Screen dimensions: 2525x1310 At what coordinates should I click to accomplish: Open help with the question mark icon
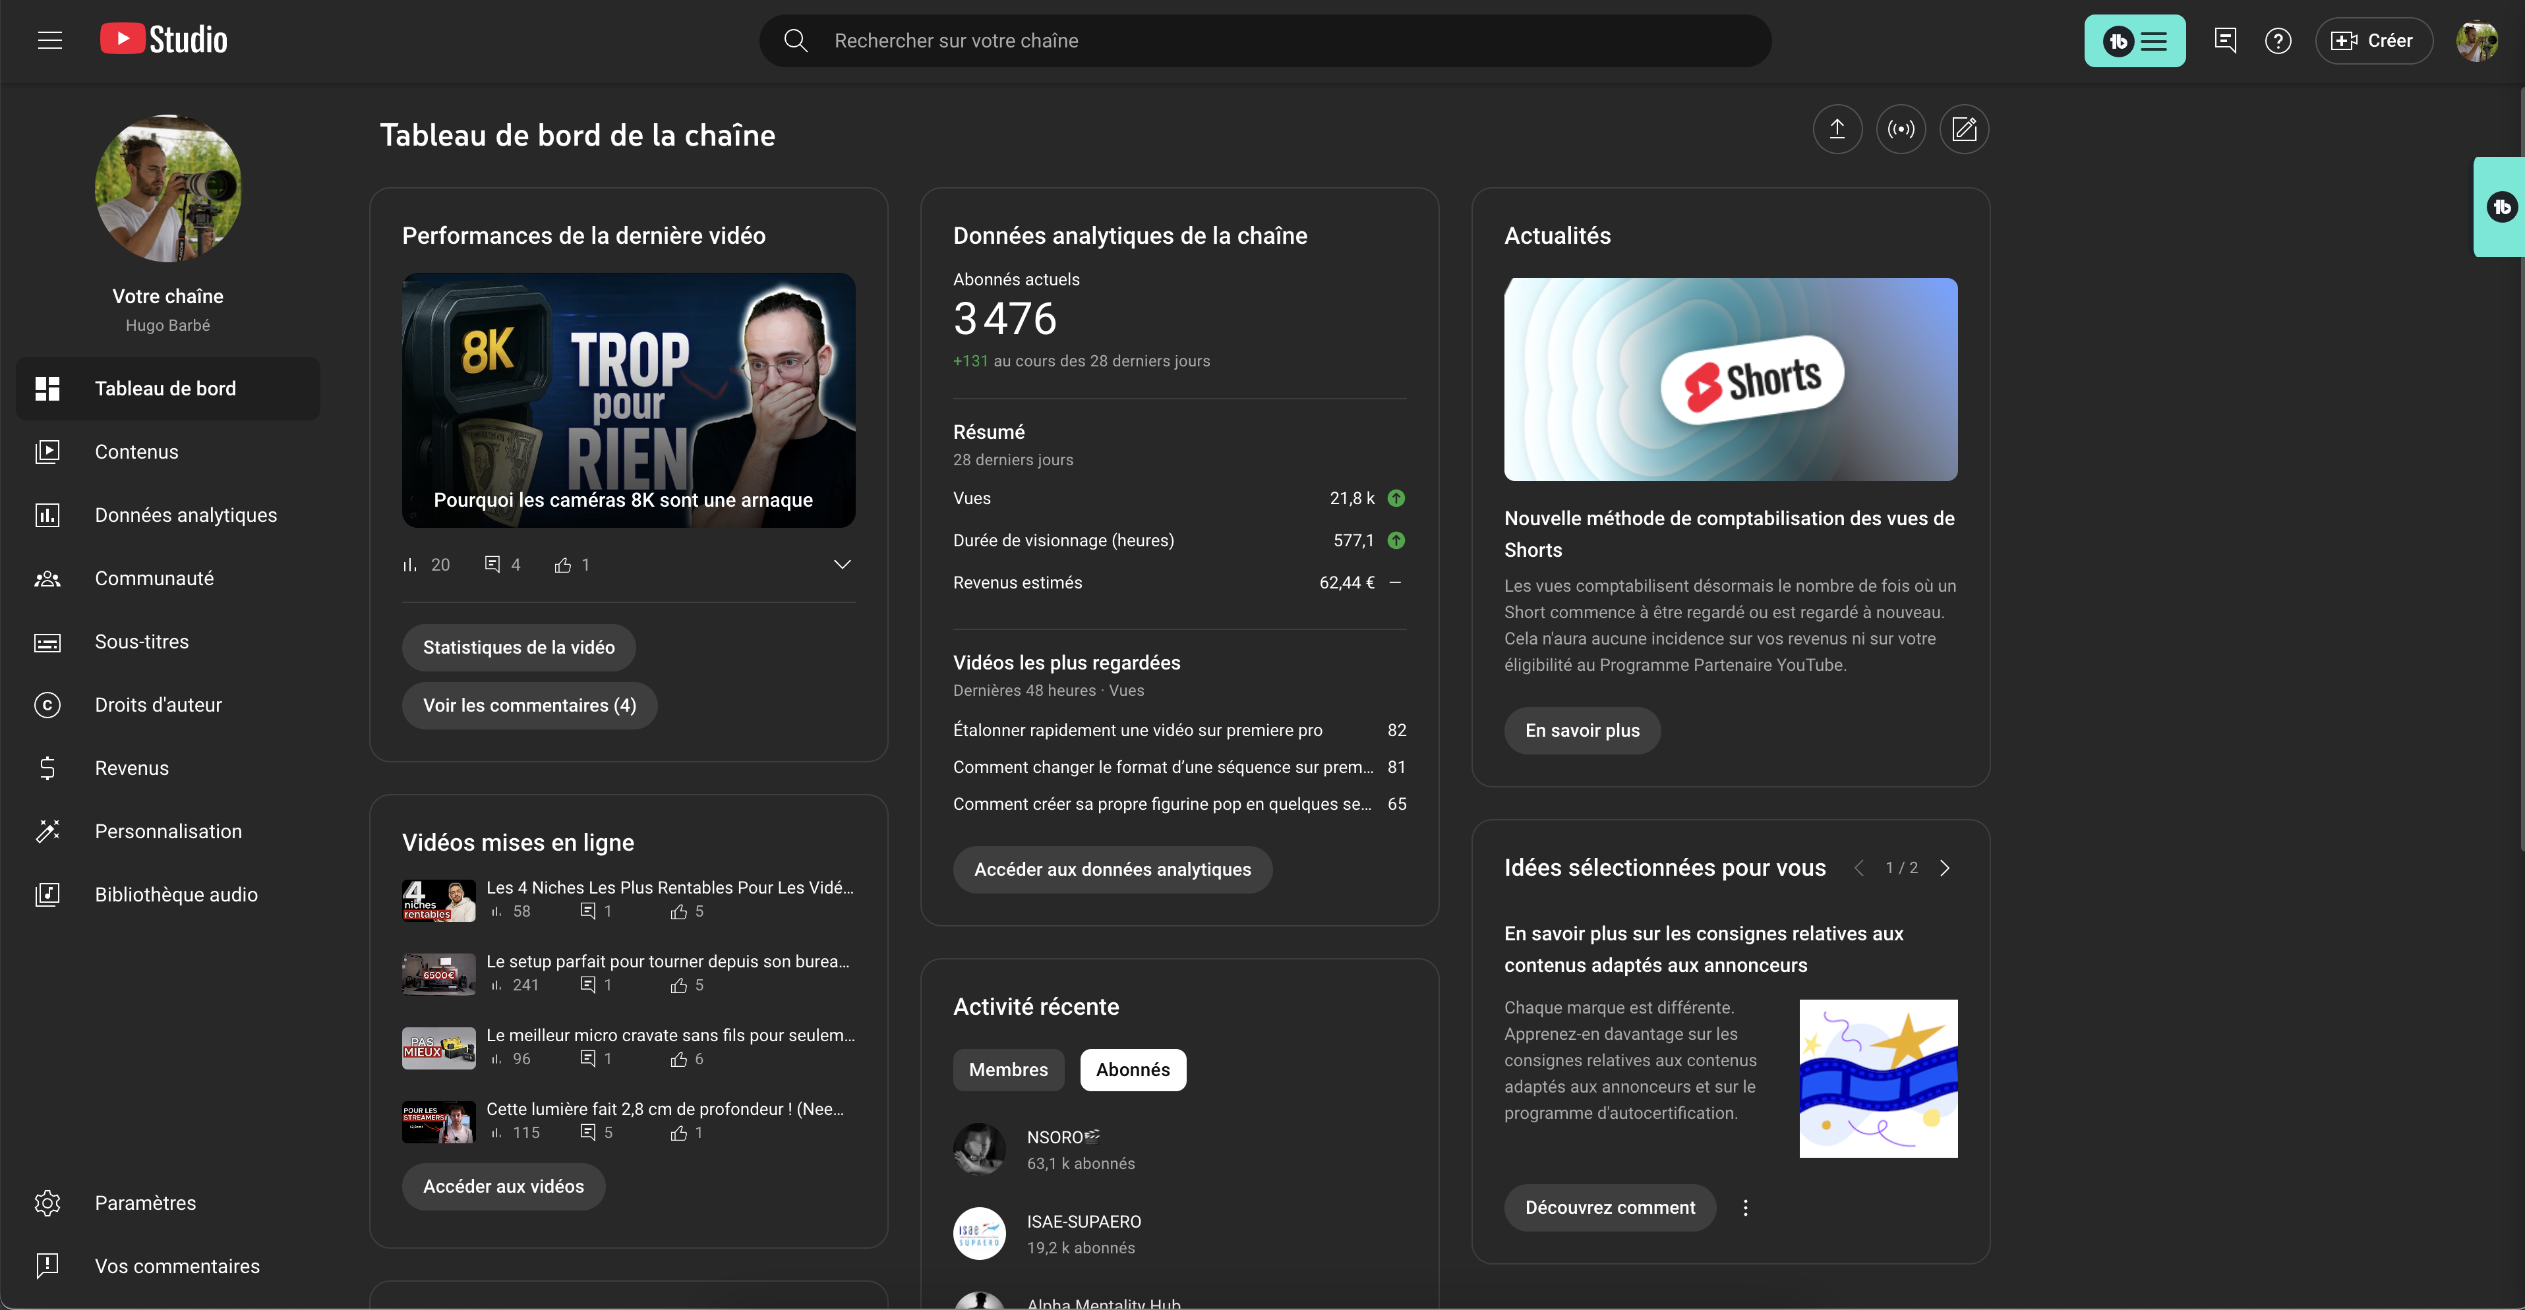2278,40
